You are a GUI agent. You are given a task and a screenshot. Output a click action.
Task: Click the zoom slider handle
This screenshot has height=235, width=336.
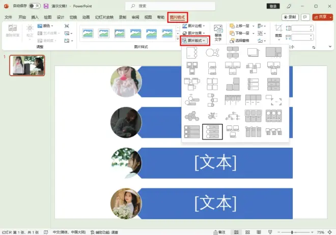pyautogui.click(x=292, y=232)
